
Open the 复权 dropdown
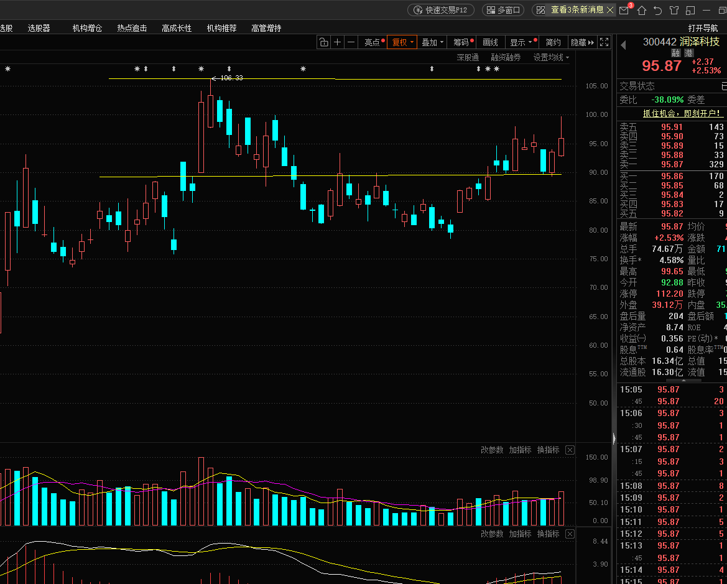point(402,42)
